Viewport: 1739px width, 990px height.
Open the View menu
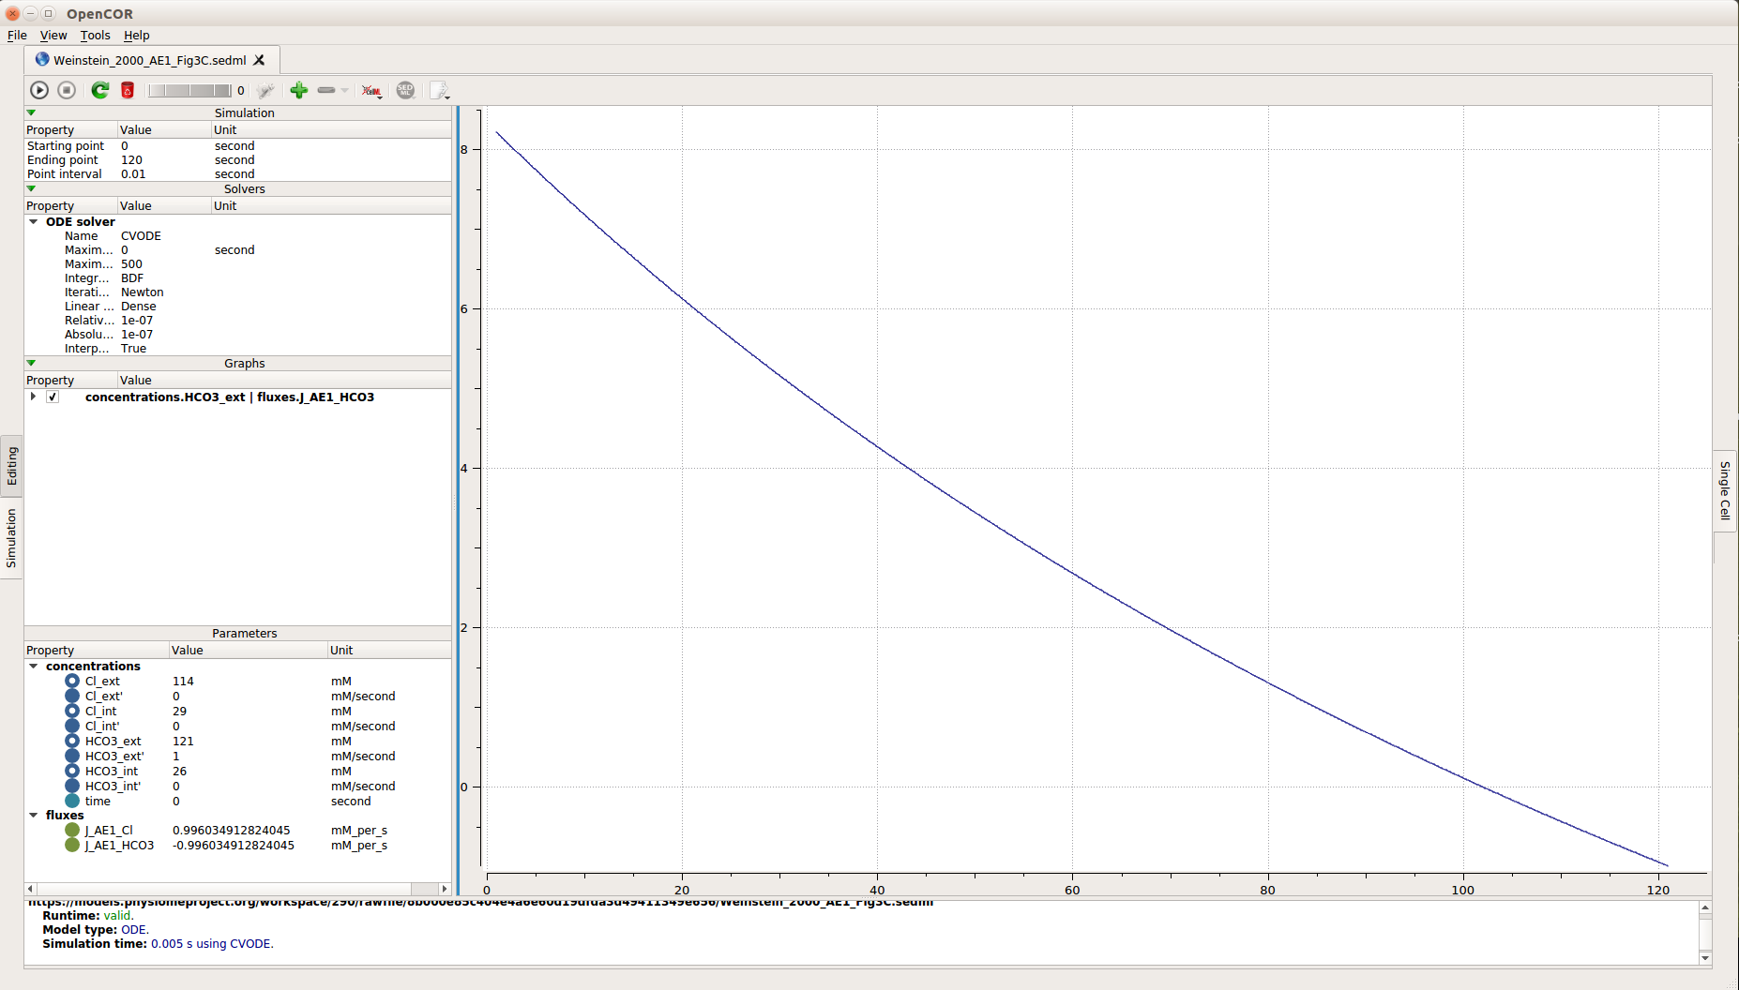[x=53, y=36]
